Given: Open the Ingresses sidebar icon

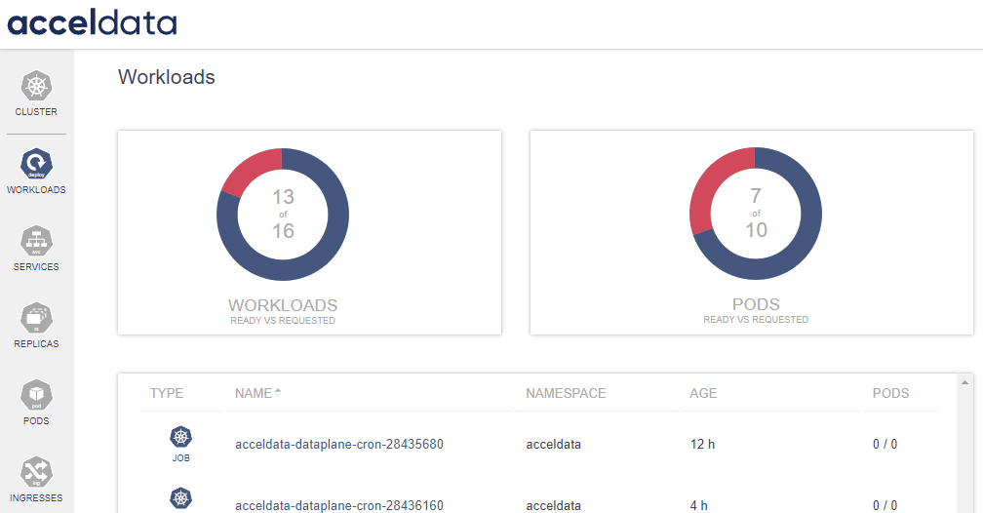Looking at the screenshot, I should point(36,472).
